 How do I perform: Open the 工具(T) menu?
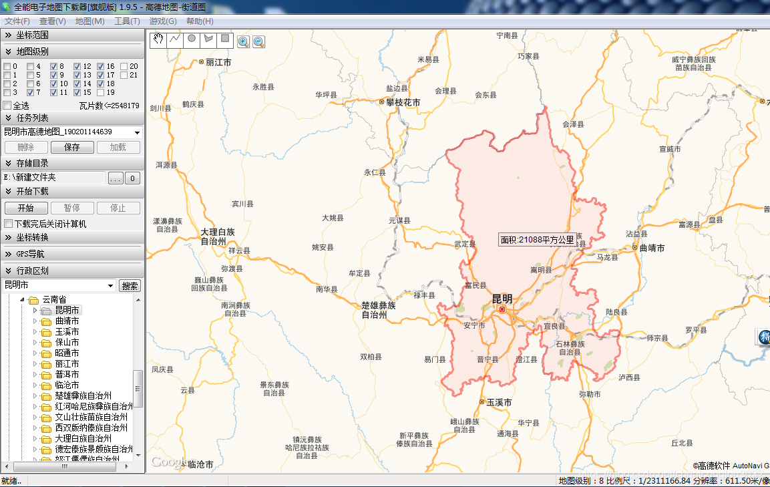coord(127,21)
